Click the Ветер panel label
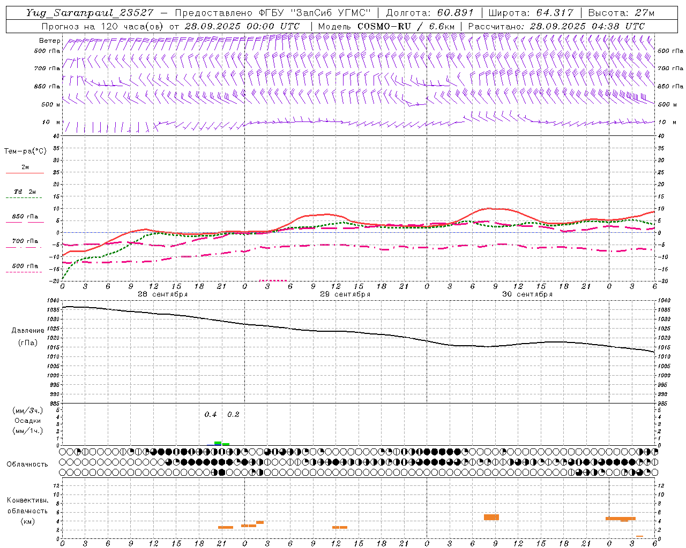The image size is (686, 548). point(49,41)
